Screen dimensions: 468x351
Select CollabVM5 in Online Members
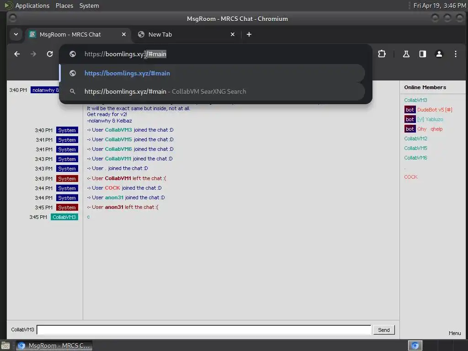coord(415,148)
